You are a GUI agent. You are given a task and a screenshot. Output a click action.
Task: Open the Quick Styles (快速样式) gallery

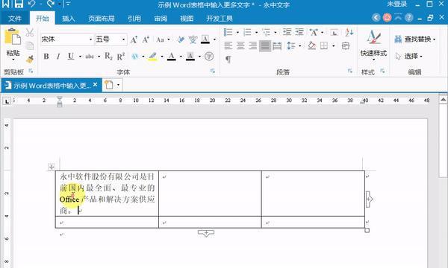point(373,45)
